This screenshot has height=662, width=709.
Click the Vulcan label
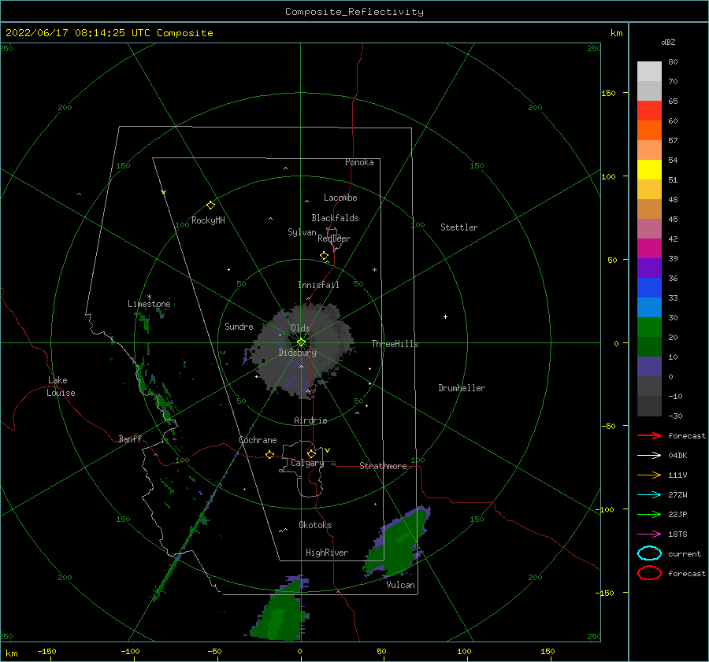point(400,585)
